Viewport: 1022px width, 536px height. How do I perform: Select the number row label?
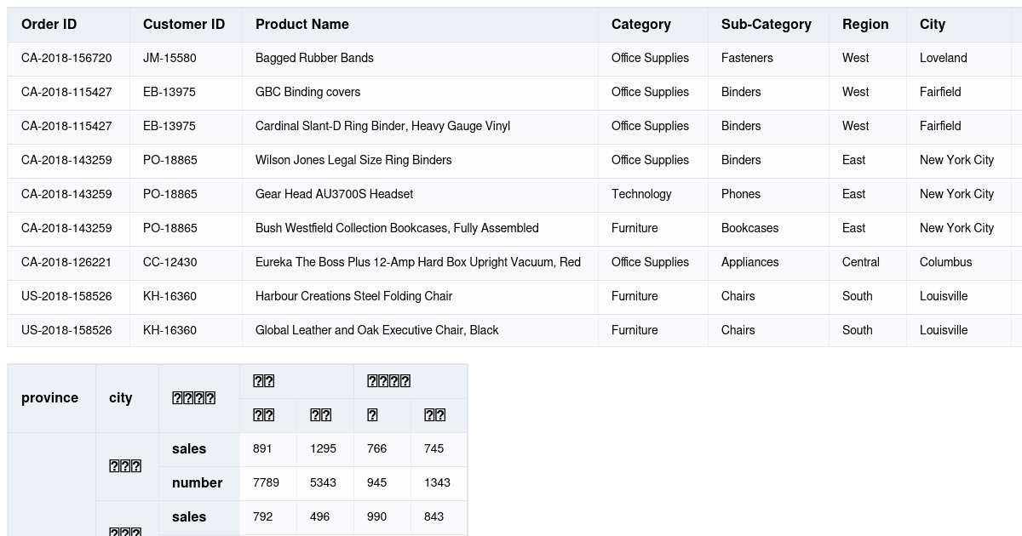(197, 483)
